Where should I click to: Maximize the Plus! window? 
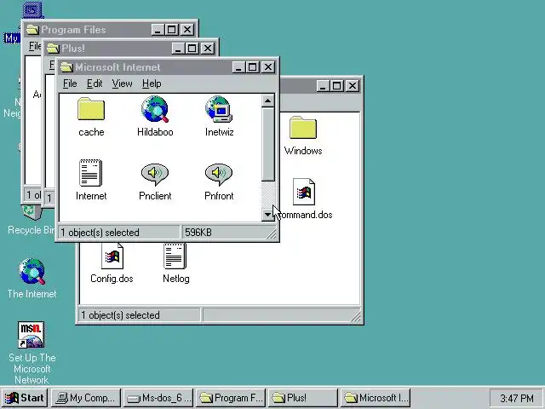point(192,49)
